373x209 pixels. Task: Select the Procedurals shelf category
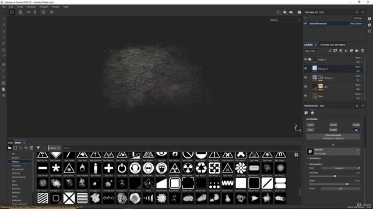[18, 170]
